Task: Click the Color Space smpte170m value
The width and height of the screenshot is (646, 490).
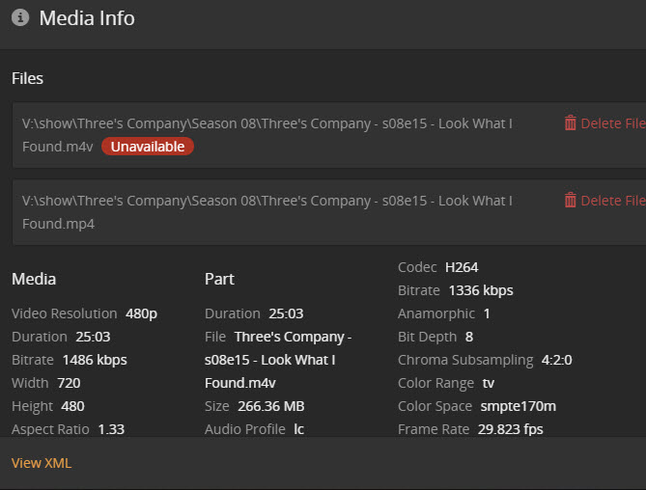Action: click(x=517, y=406)
